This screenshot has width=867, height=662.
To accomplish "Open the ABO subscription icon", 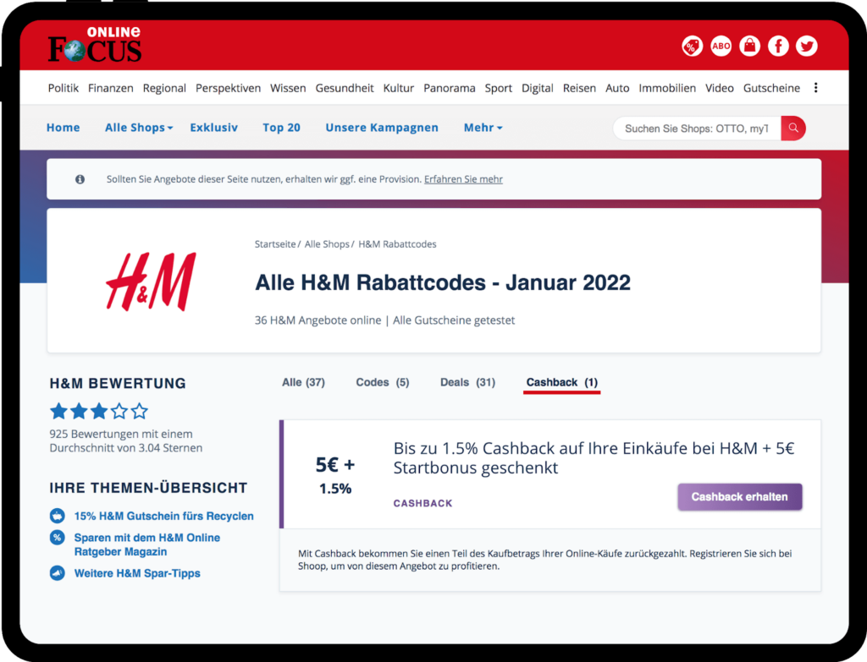I will (x=721, y=46).
